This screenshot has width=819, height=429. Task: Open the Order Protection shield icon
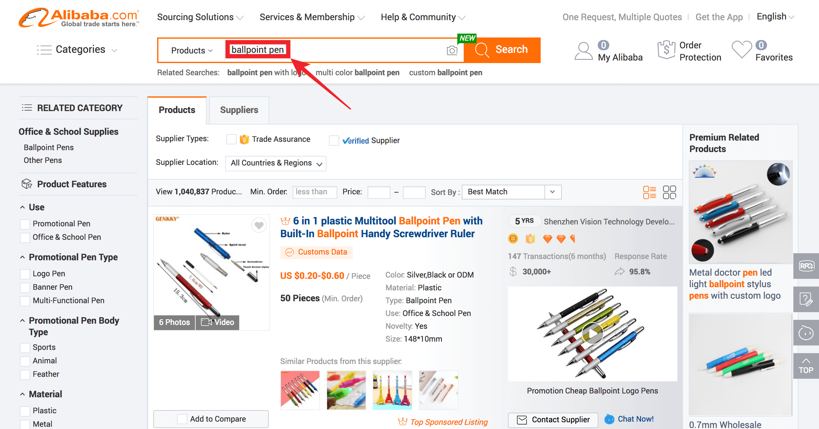click(x=666, y=50)
